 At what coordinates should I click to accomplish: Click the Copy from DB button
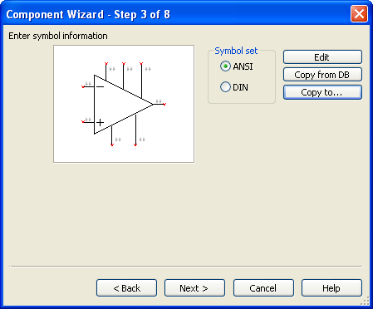322,75
